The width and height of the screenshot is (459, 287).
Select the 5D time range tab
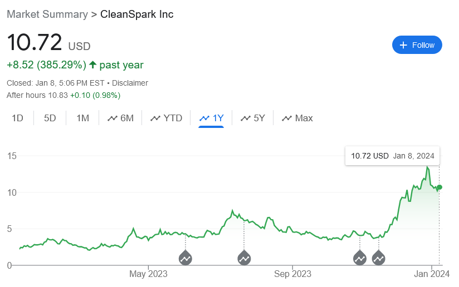pos(50,118)
